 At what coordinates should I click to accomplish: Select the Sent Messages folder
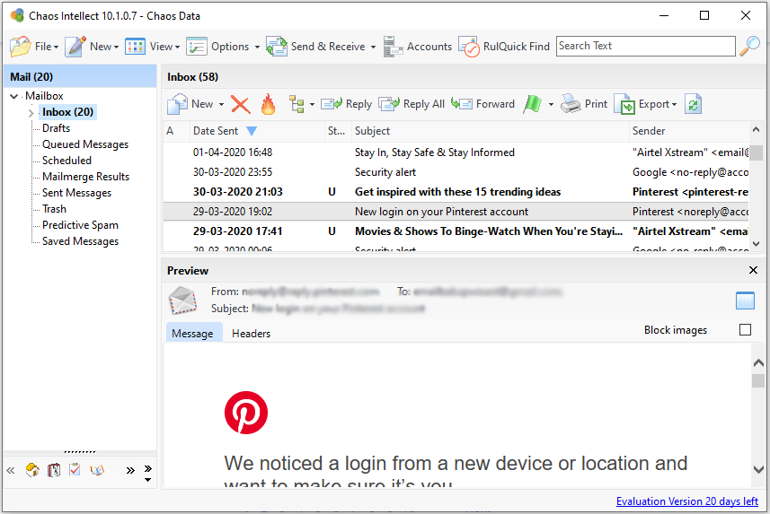click(x=76, y=193)
